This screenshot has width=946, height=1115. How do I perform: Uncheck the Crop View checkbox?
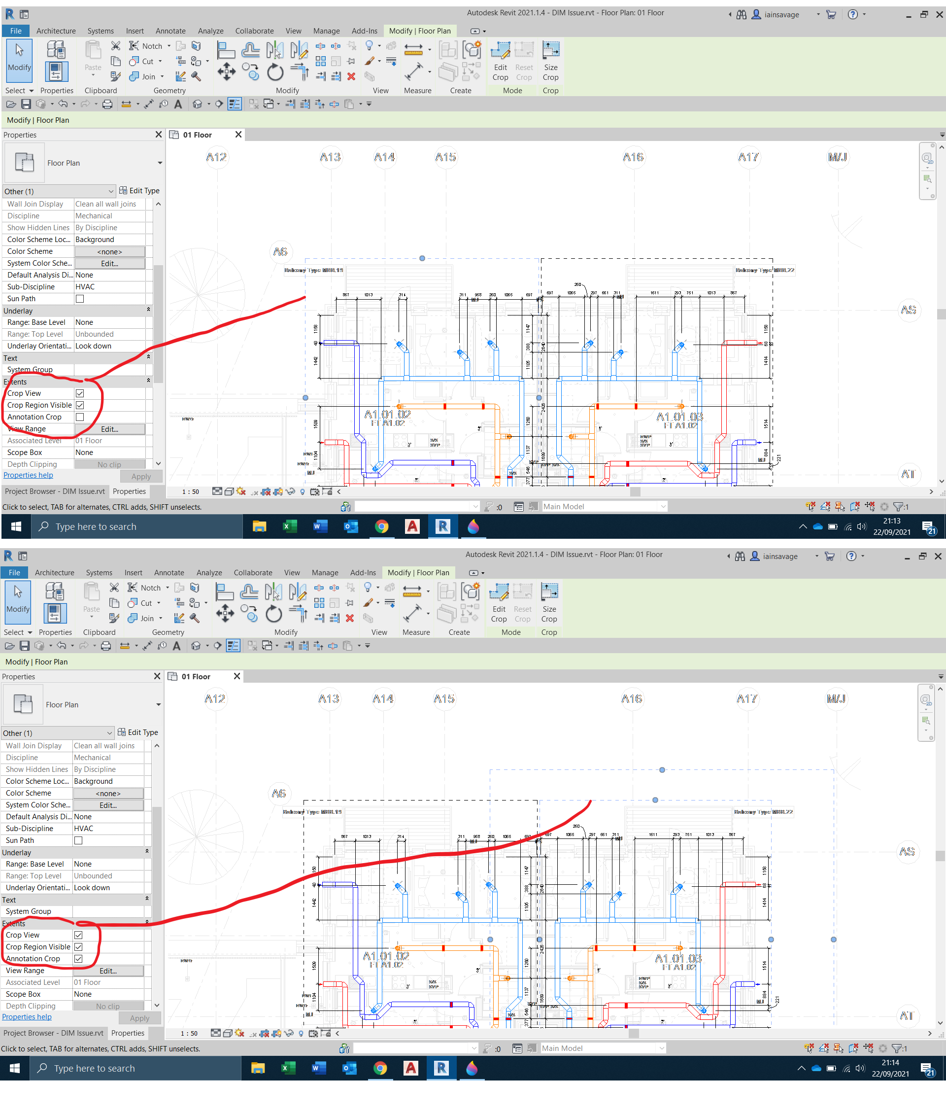pyautogui.click(x=80, y=393)
